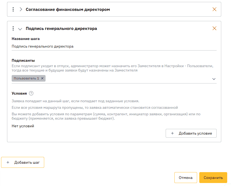Open the Подписанты dropdown arrow
Screen dimensions: 231x186
click(214, 79)
